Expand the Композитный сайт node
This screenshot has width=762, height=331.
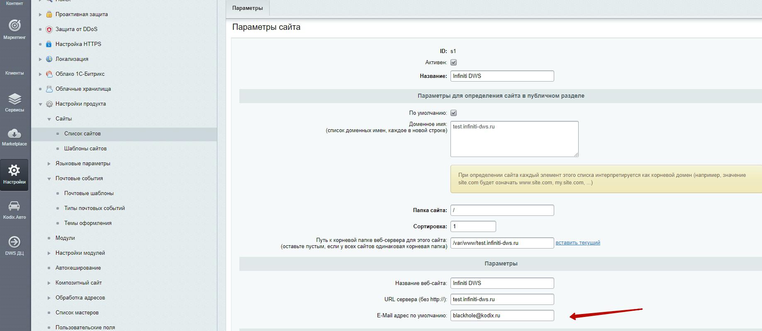coord(49,283)
